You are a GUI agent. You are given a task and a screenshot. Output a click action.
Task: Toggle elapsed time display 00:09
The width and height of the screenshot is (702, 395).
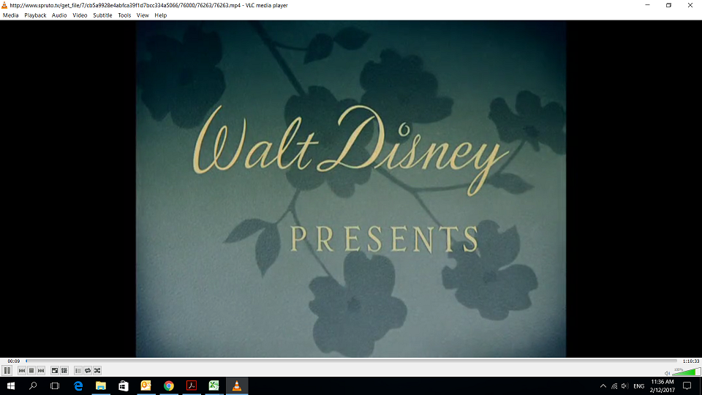[x=13, y=361]
